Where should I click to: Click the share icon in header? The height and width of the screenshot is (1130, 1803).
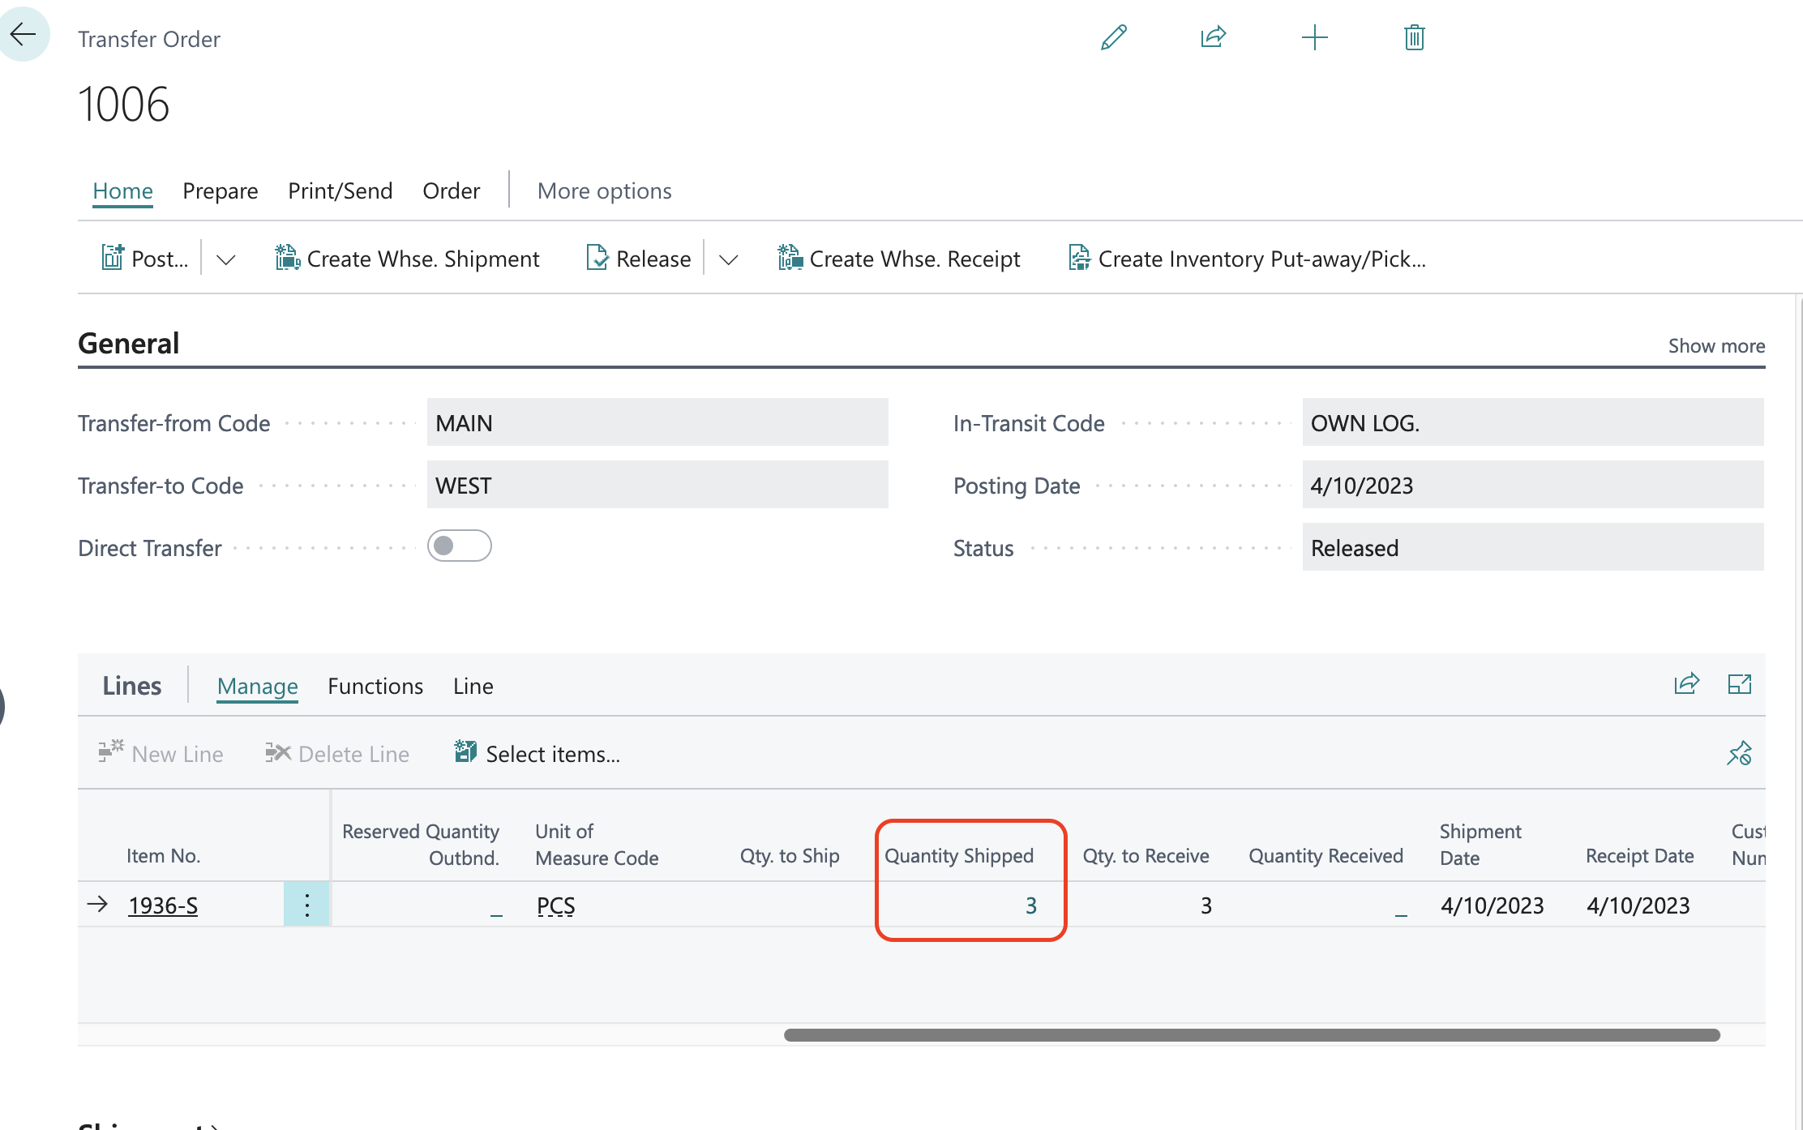tap(1214, 38)
